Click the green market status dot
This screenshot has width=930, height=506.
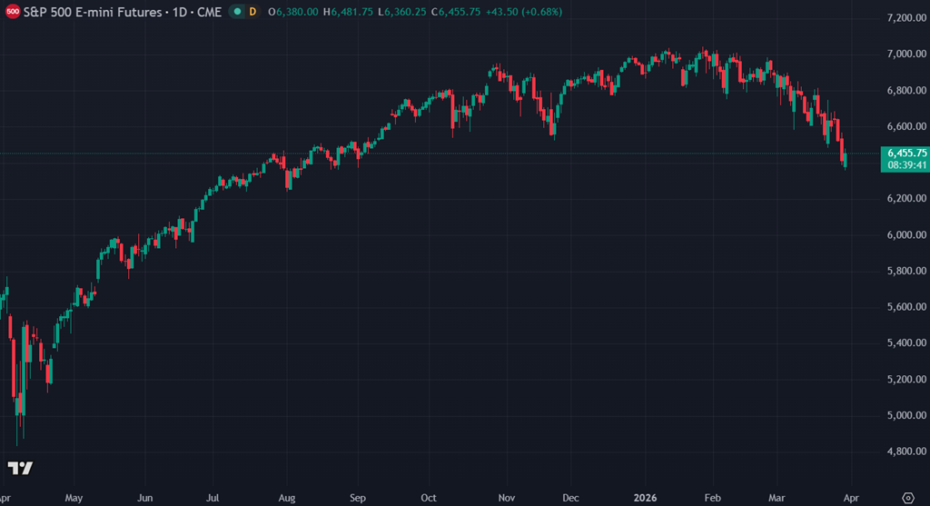coord(237,12)
